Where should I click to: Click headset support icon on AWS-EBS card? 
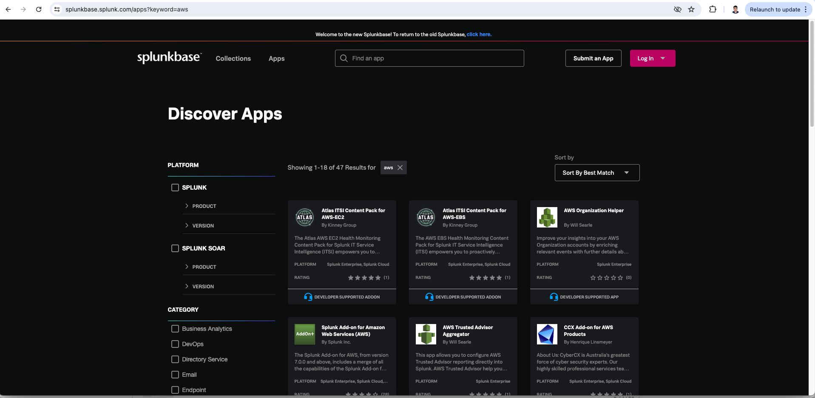(429, 297)
